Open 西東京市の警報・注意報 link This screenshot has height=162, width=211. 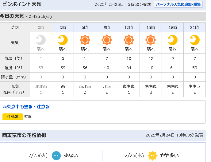coord(26,107)
